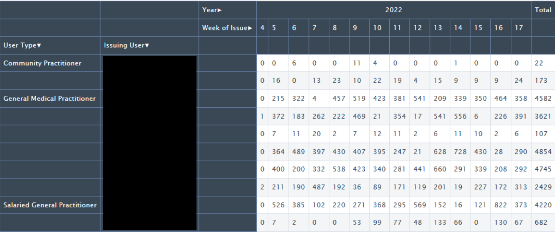The image size is (555, 232).
Task: Click the total cell showing 4220
Action: (x=543, y=205)
